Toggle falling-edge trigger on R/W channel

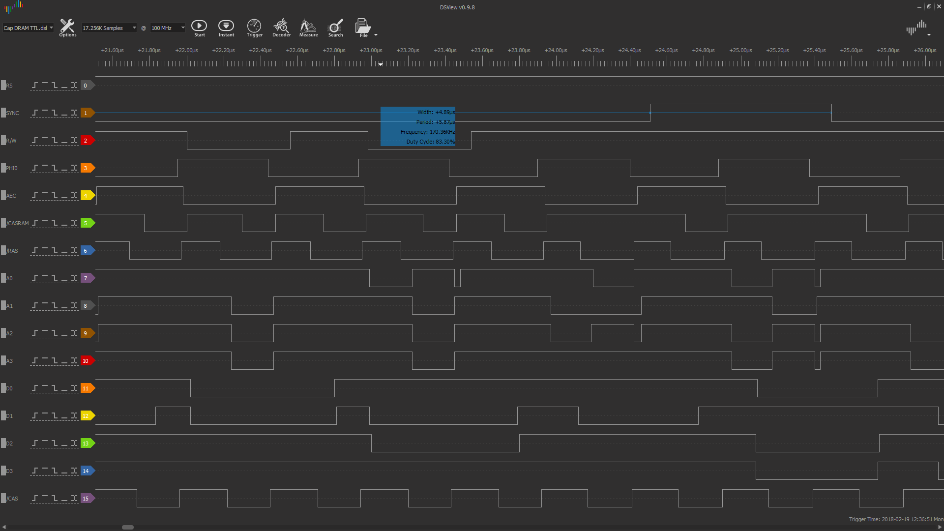tap(55, 141)
